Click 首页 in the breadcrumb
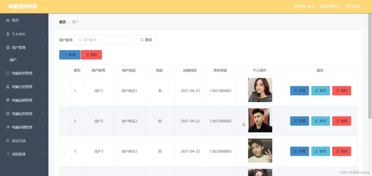This screenshot has height=176, width=372. pyautogui.click(x=62, y=22)
